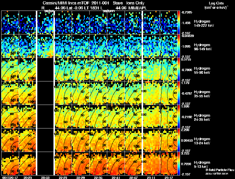This screenshot has width=235, height=179.
Task: Click the '22:47' time axis label
Action: coord(133,178)
